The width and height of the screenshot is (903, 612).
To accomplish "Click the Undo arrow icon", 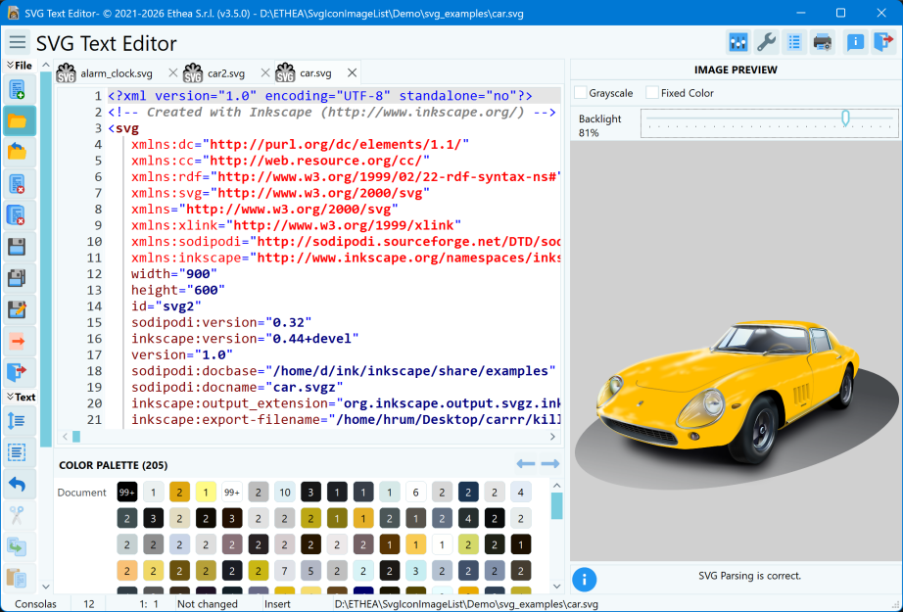I will [x=18, y=484].
